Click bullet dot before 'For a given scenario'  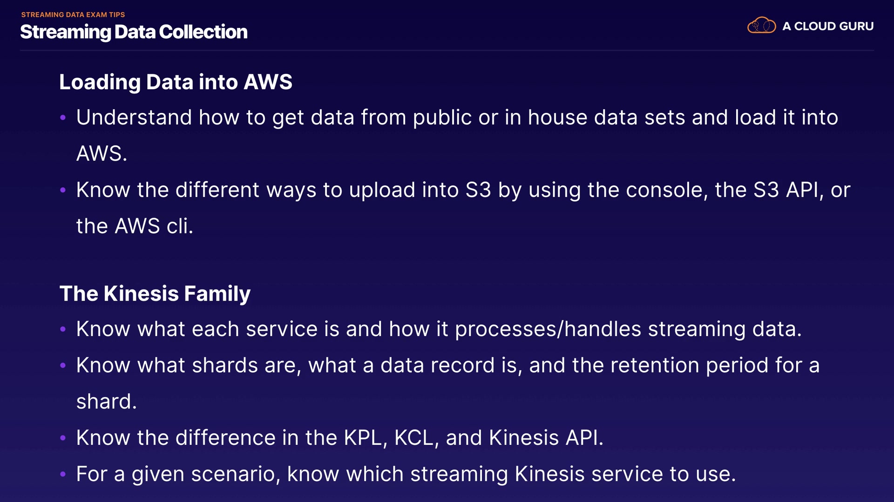point(63,474)
